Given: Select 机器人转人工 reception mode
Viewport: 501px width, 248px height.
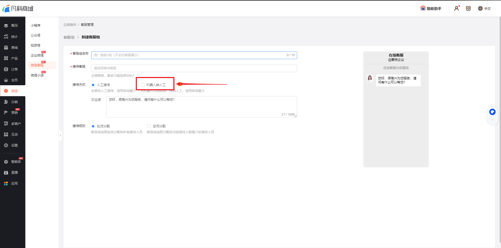Looking at the screenshot, I should [x=143, y=85].
